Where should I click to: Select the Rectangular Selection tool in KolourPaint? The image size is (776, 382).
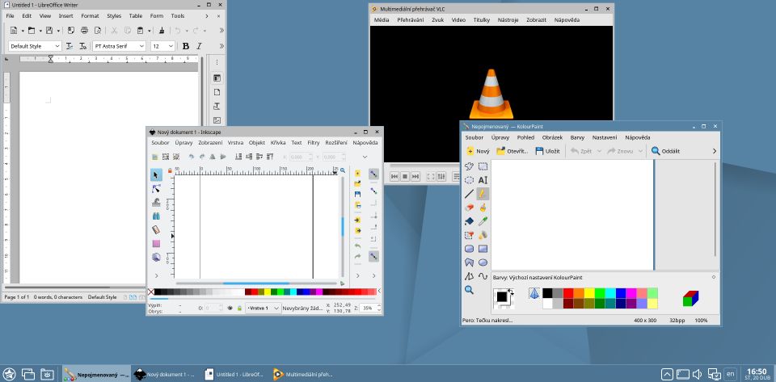[x=483, y=166]
